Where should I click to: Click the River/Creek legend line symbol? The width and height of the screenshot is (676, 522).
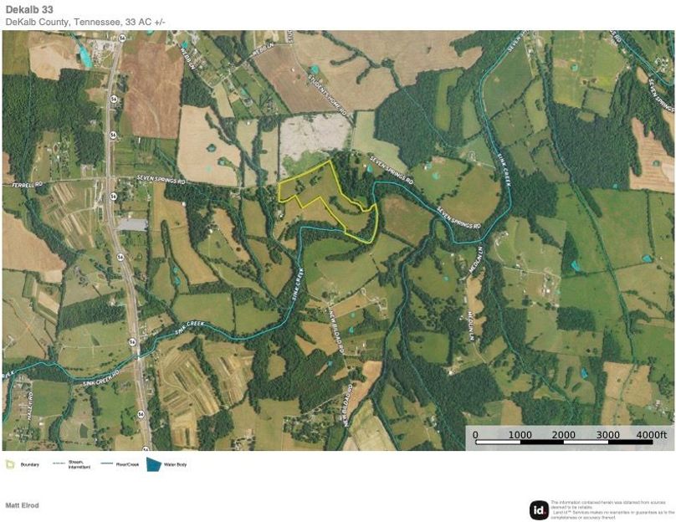pos(107,464)
